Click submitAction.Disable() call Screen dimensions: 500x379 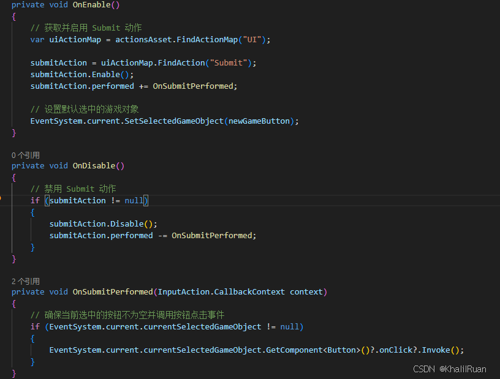104,223
